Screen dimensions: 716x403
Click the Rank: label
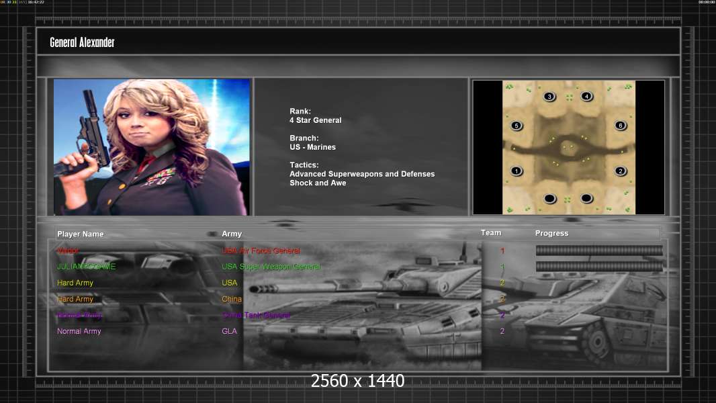point(300,111)
